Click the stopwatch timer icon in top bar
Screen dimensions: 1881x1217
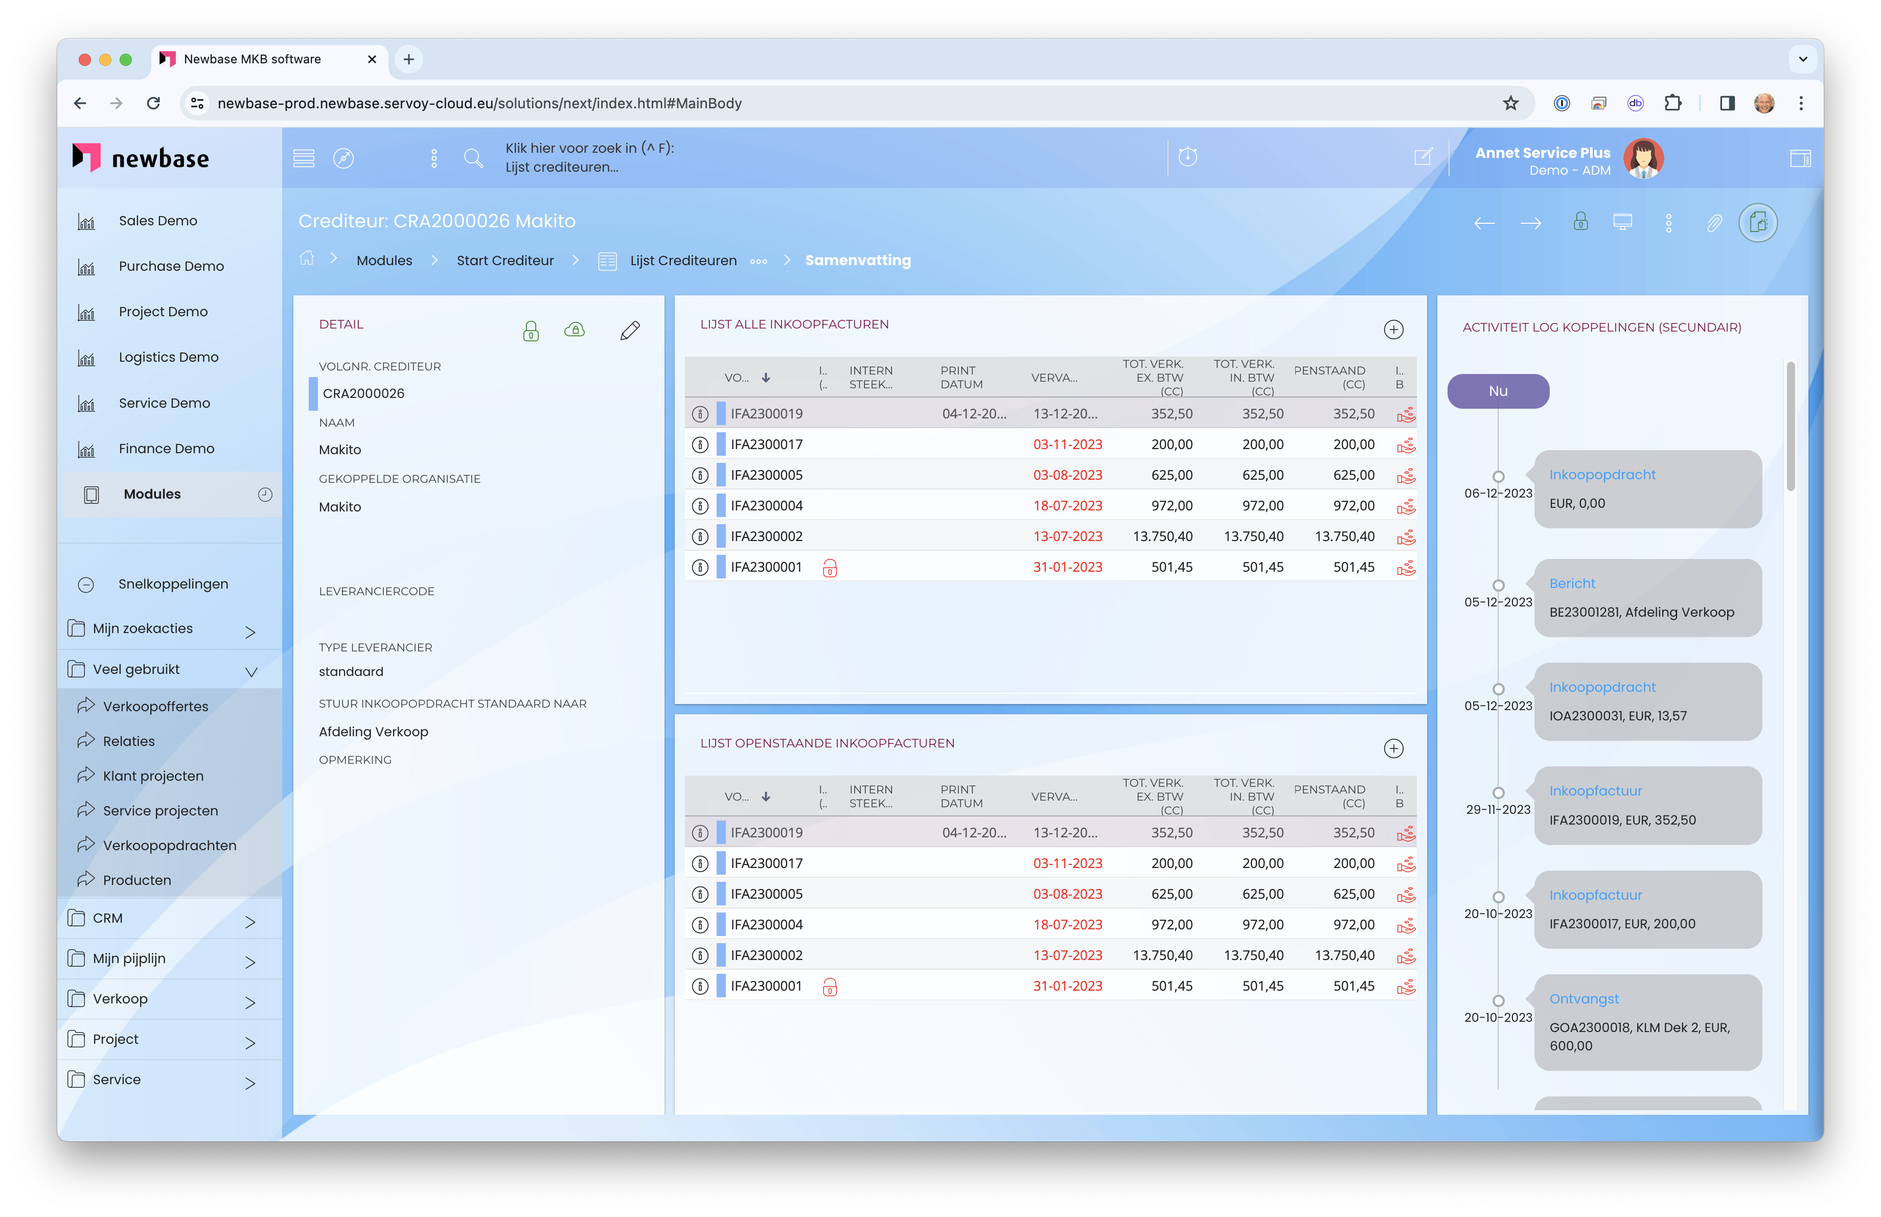(x=1187, y=156)
